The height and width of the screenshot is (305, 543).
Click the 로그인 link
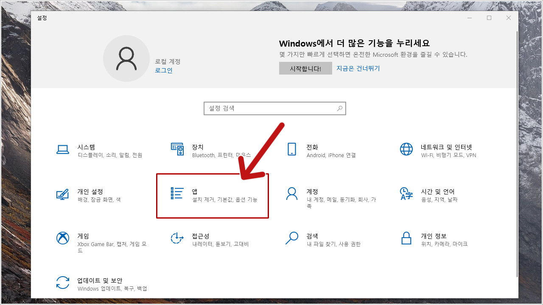click(164, 70)
